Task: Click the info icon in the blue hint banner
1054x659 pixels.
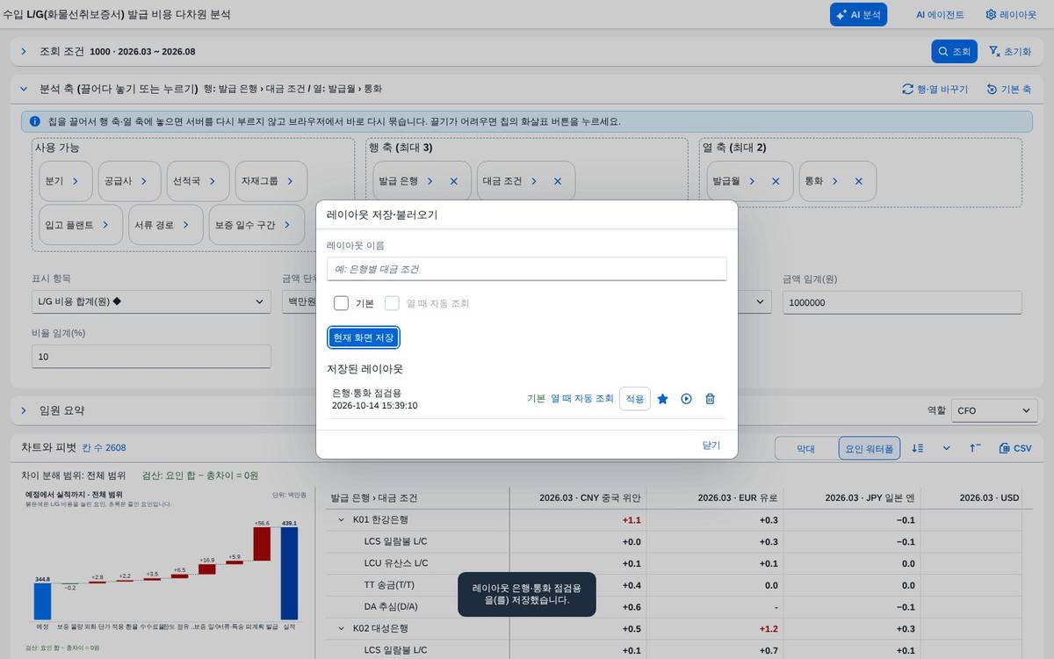Action: [34, 121]
